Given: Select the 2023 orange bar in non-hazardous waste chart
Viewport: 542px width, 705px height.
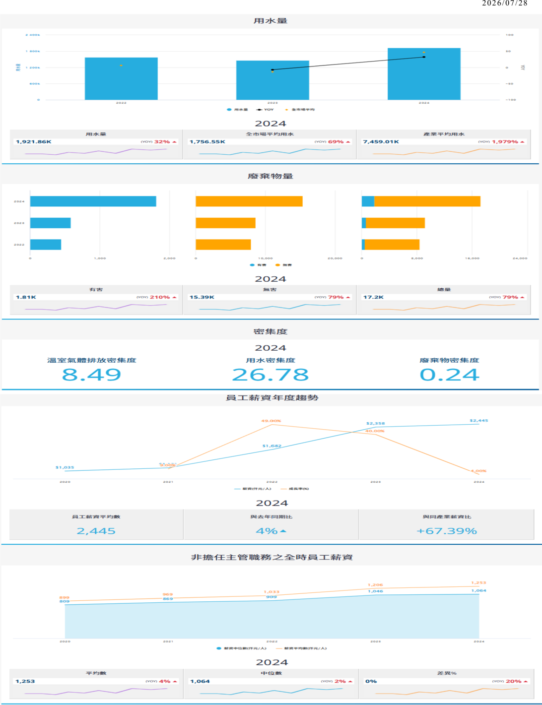Looking at the screenshot, I should click(x=225, y=223).
